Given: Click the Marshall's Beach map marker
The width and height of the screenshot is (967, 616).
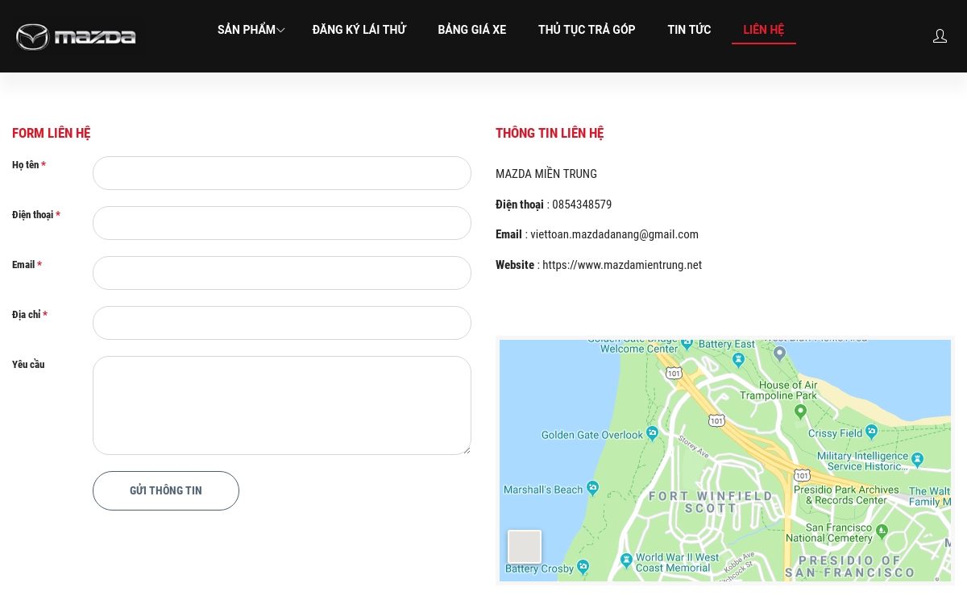Looking at the screenshot, I should click(593, 488).
